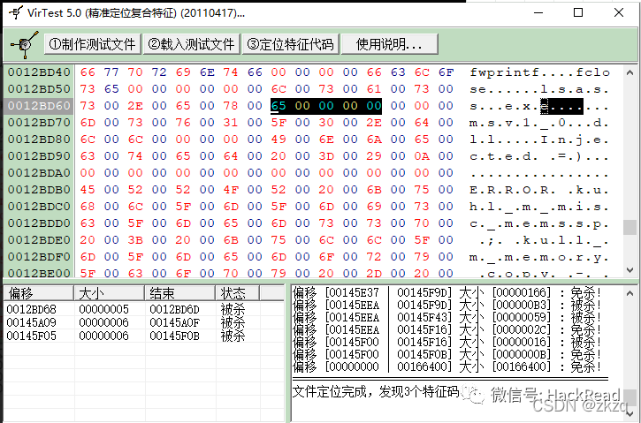The height and width of the screenshot is (423, 641).
Task: Click hex address 0012BD40
Action: pos(39,72)
